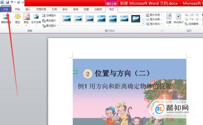The width and height of the screenshot is (203, 125).
Task: Click the 上移一层 bring forward button
Action: pyautogui.click(x=192, y=15)
